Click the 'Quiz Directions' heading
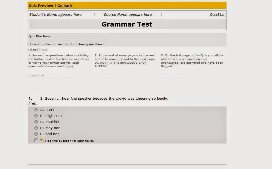 tap(39, 36)
